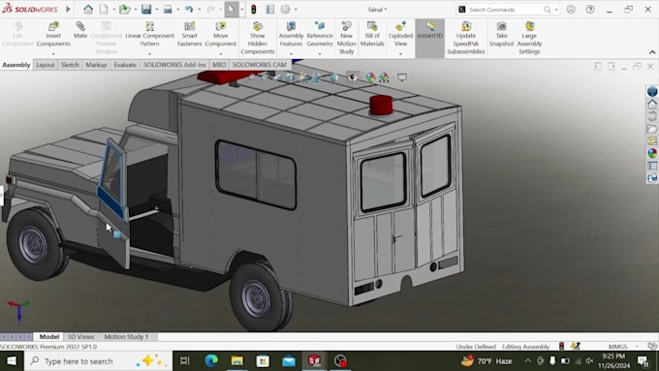
Task: Open the File Properties icon
Action: click(x=269, y=9)
